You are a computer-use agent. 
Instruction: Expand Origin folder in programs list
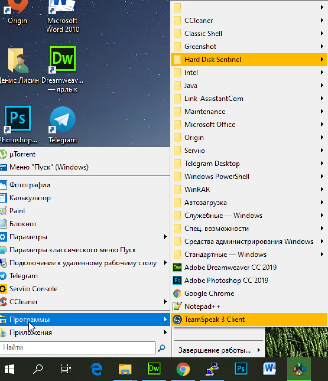click(249, 137)
